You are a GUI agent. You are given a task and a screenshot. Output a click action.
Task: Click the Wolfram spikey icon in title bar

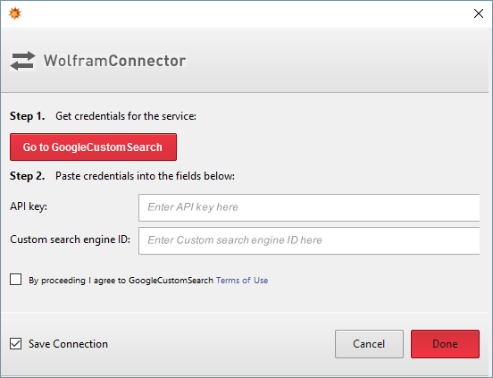(x=15, y=13)
